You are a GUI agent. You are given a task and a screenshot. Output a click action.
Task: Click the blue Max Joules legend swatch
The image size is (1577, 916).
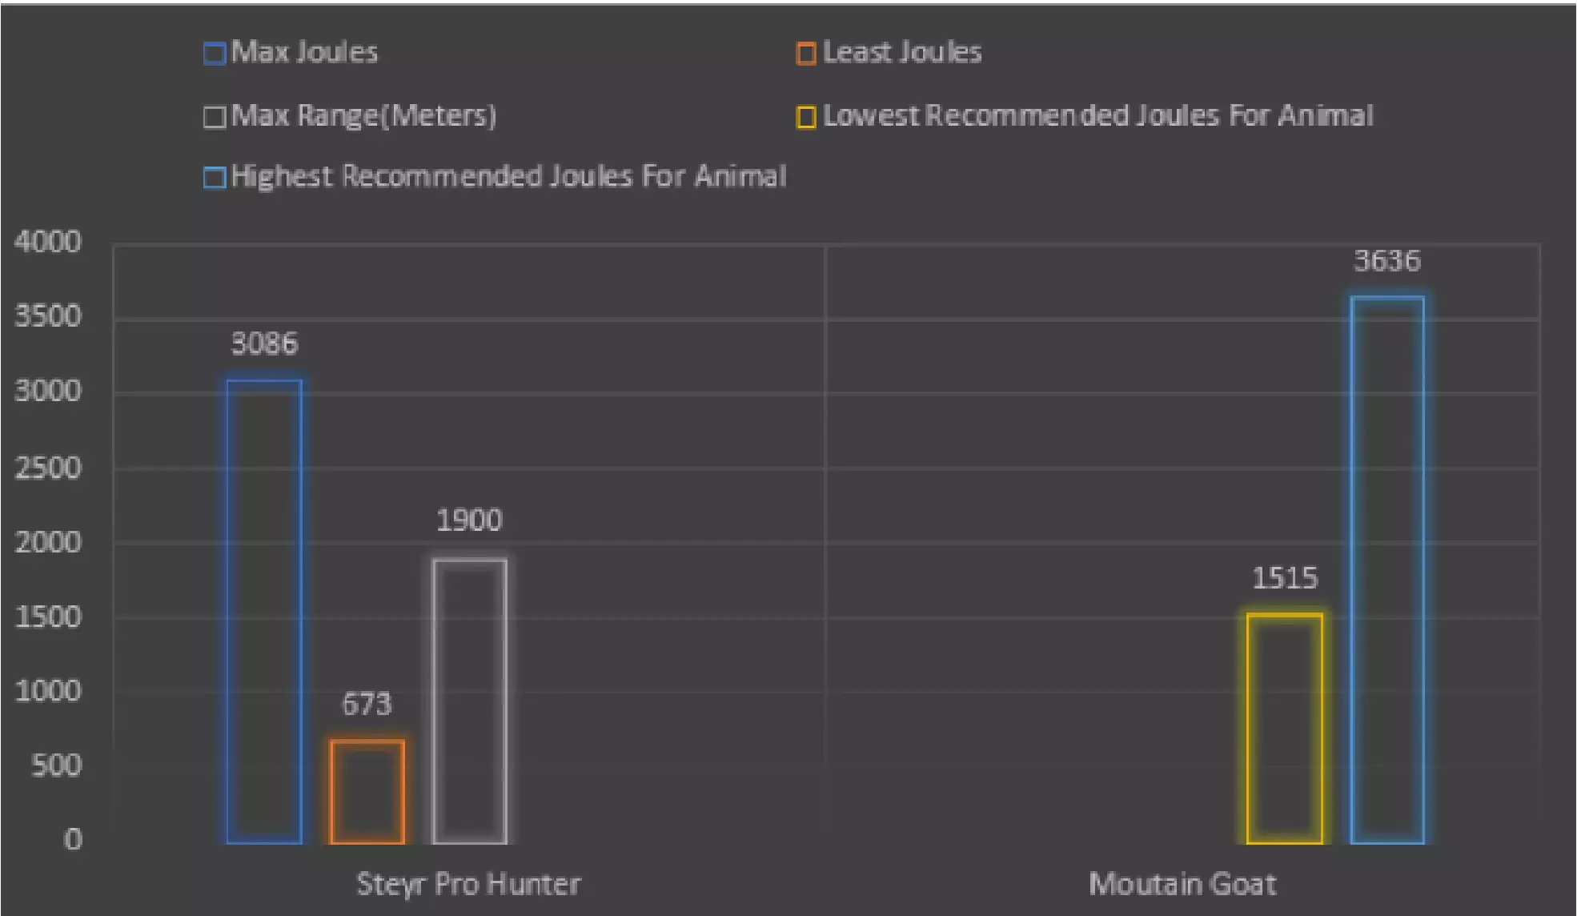214,54
